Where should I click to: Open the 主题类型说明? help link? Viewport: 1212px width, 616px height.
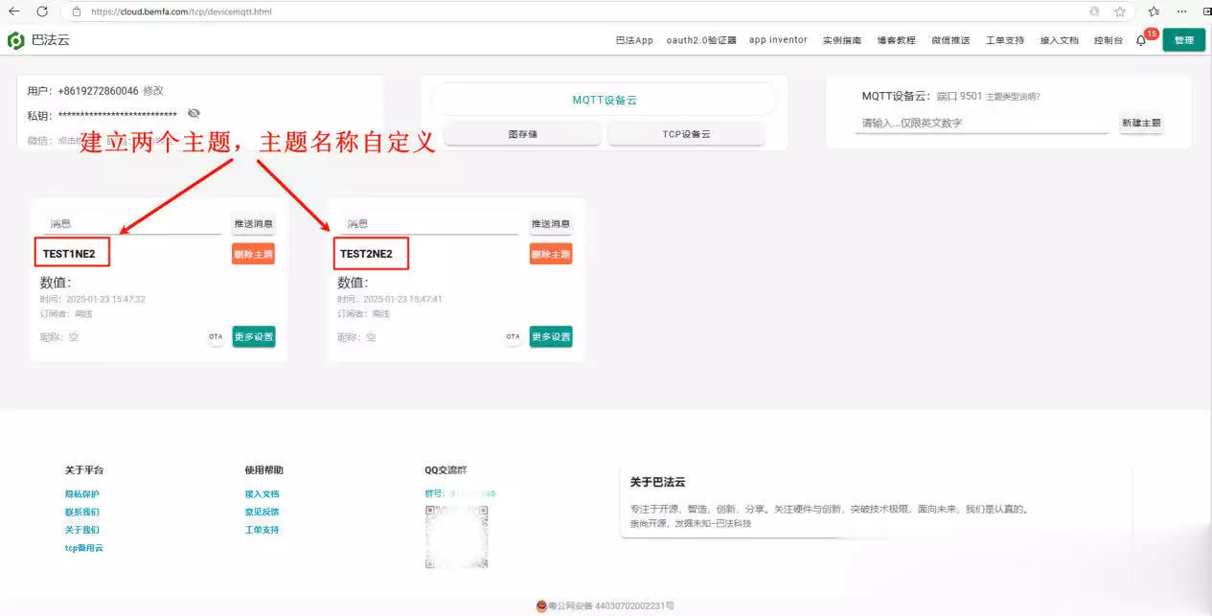point(1013,97)
